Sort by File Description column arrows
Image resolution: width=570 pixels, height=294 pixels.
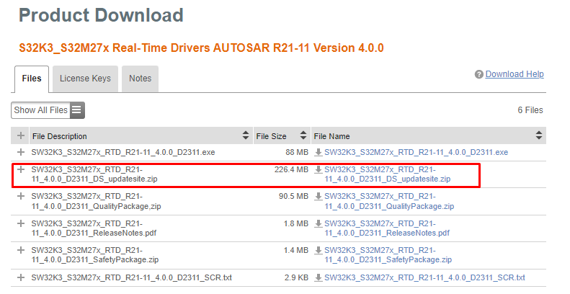click(246, 135)
